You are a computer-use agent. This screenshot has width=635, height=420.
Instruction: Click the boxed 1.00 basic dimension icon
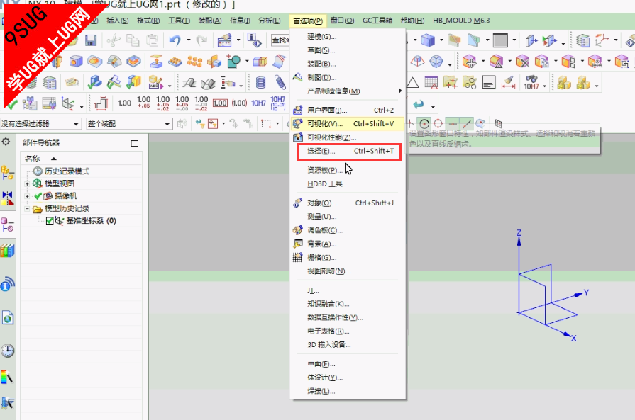220,103
